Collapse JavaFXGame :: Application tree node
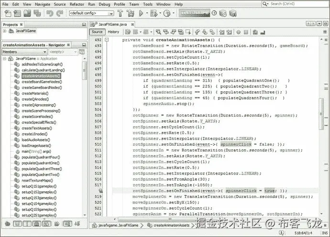The width and height of the screenshot is (330, 237). [4, 59]
